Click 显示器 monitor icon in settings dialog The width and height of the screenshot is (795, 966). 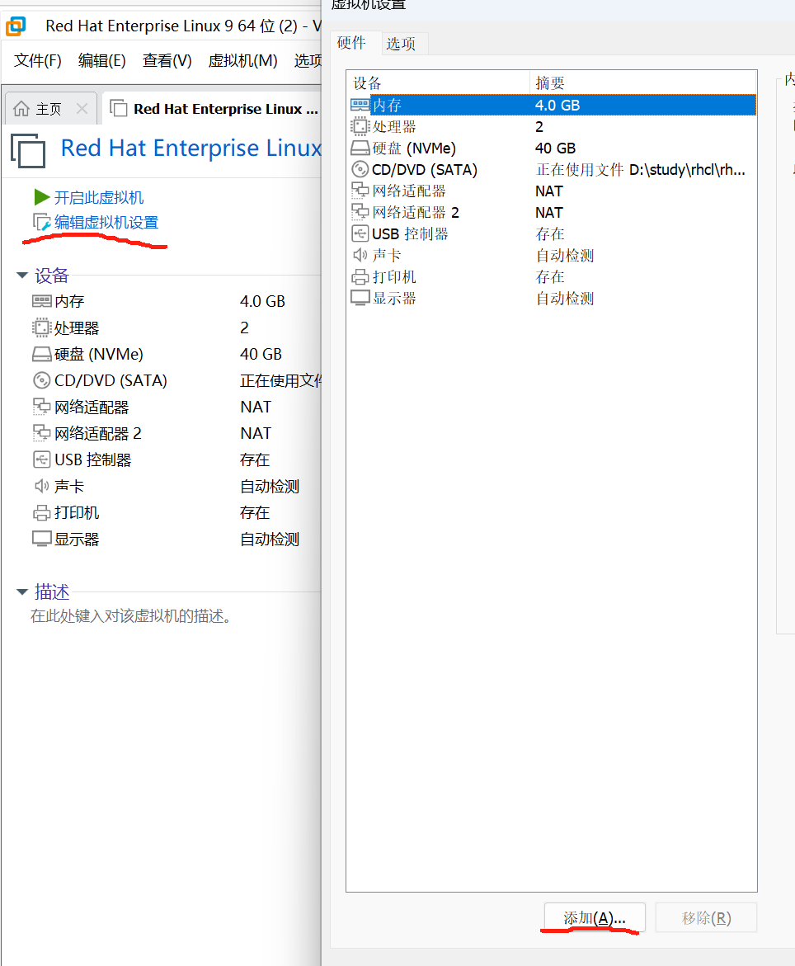coord(360,298)
